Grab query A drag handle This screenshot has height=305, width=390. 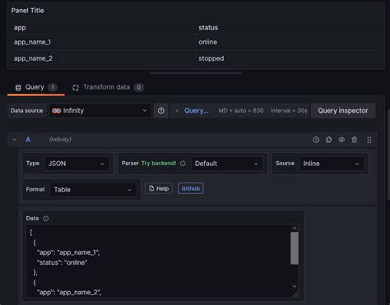pos(369,140)
